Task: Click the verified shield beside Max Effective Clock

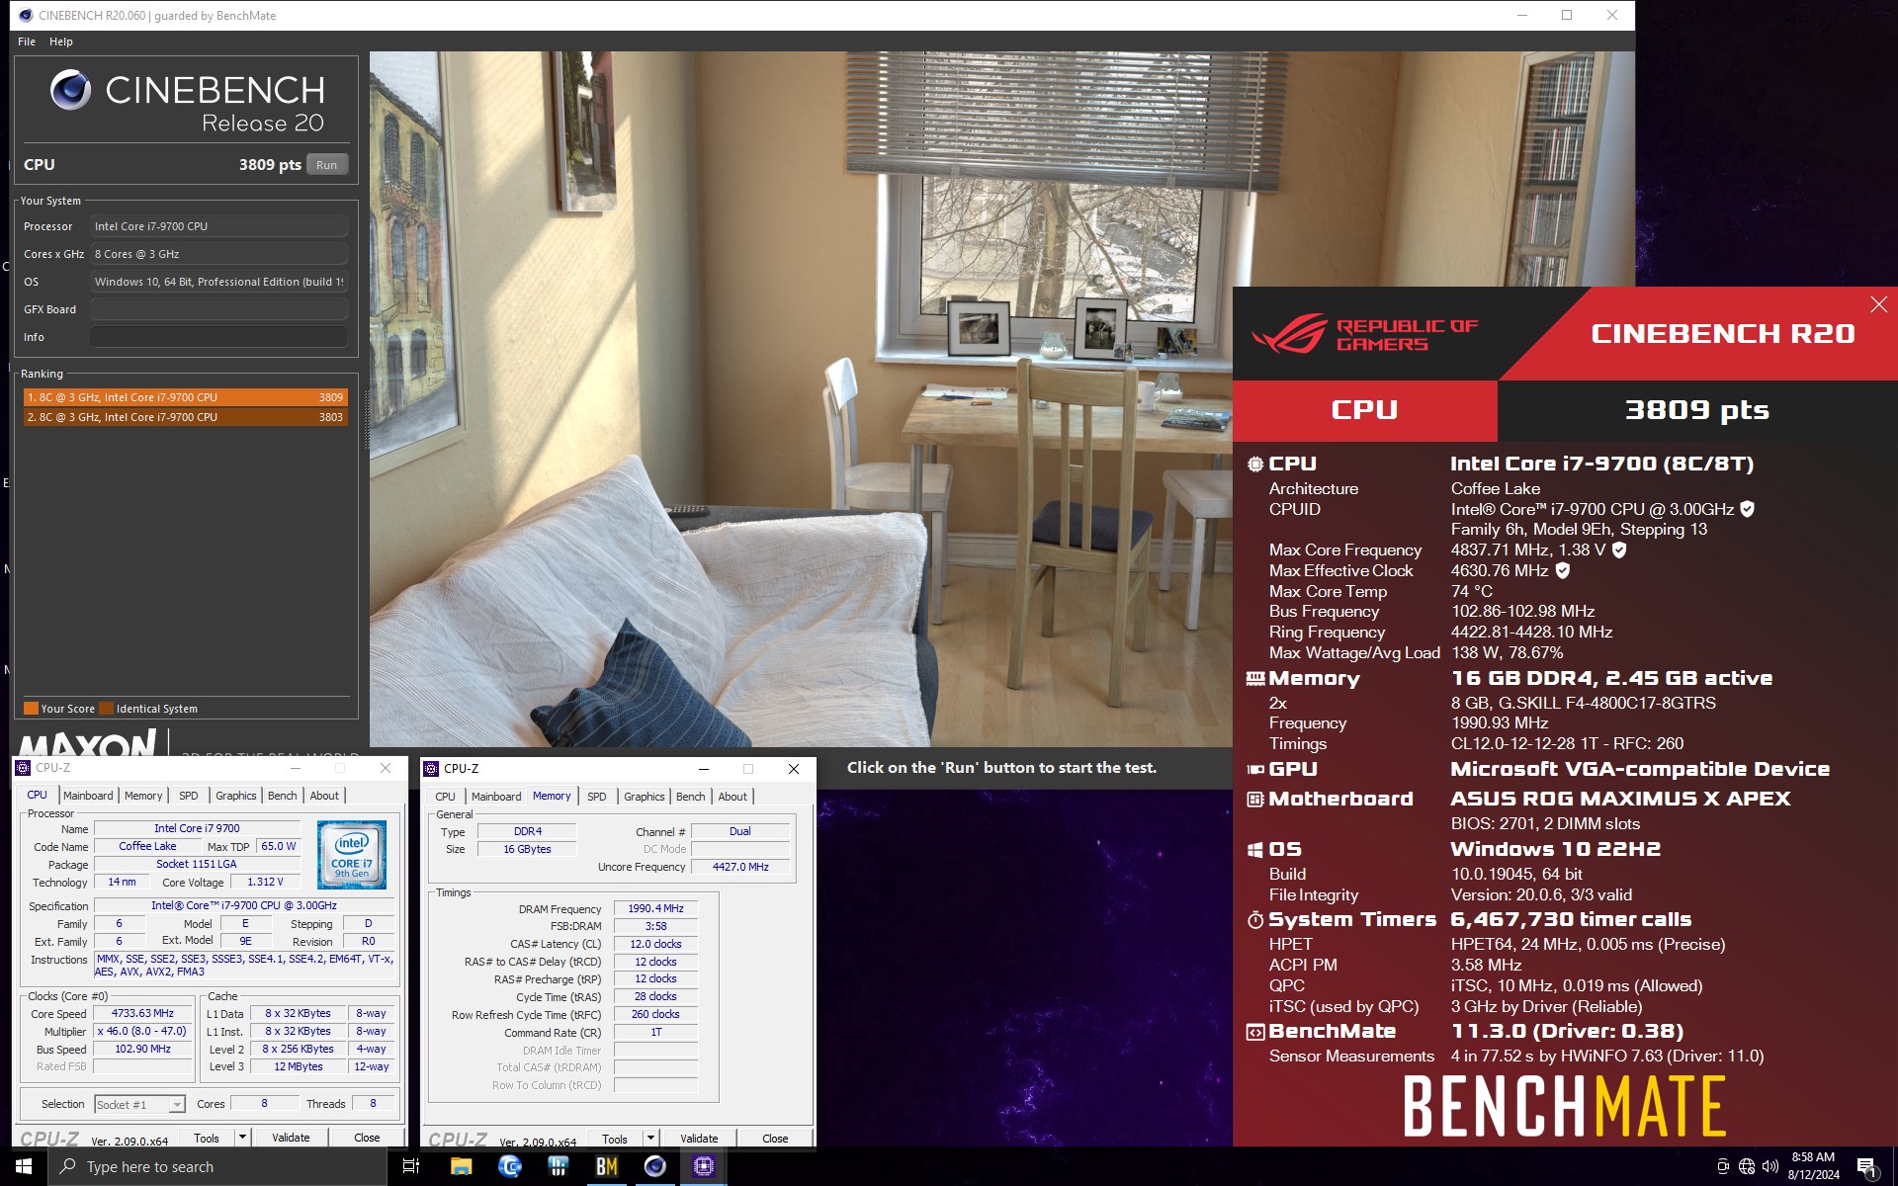Action: (1563, 570)
